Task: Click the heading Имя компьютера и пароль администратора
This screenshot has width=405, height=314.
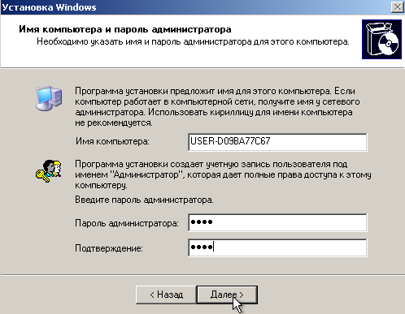Action: [125, 29]
